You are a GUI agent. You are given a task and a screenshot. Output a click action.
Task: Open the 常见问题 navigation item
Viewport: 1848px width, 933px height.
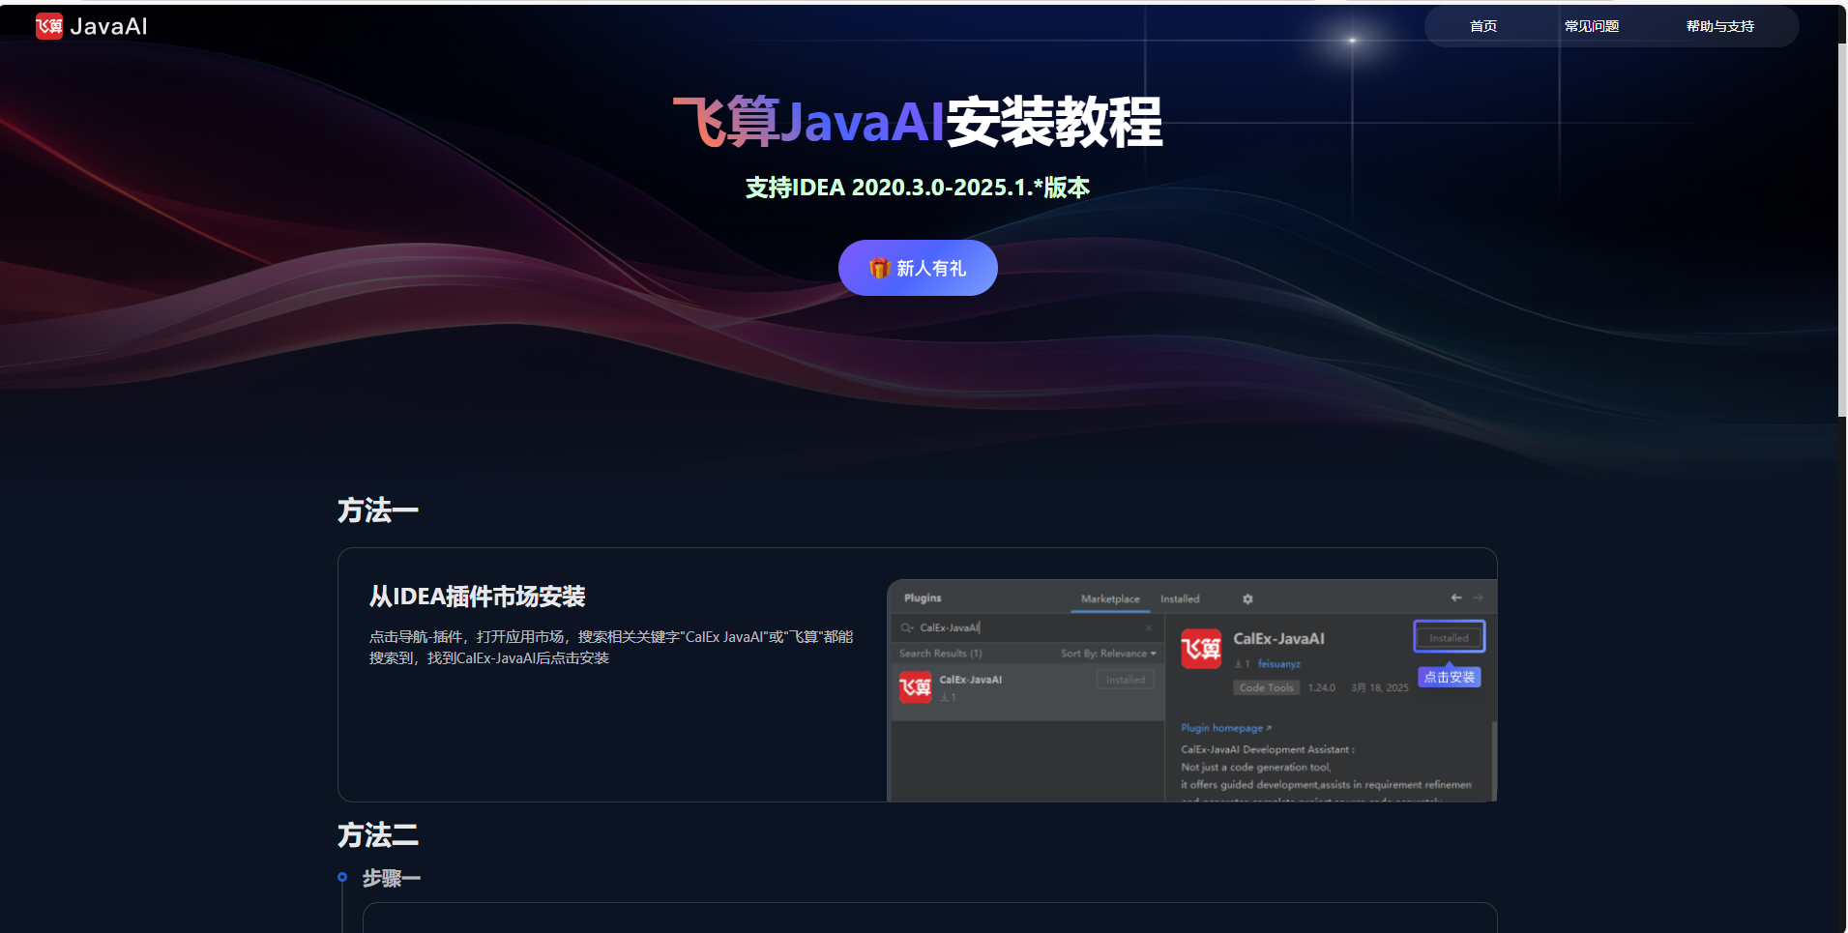pyautogui.click(x=1591, y=26)
